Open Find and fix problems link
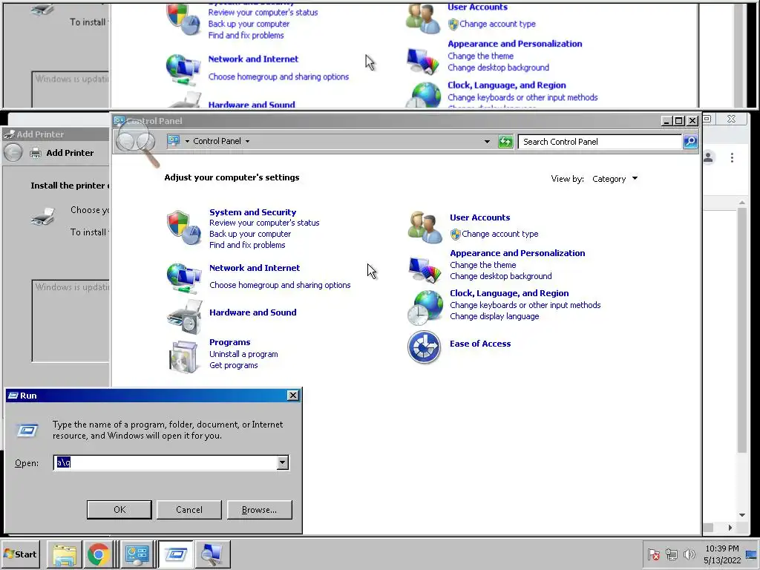Viewport: 760px width, 570px height. pos(247,245)
